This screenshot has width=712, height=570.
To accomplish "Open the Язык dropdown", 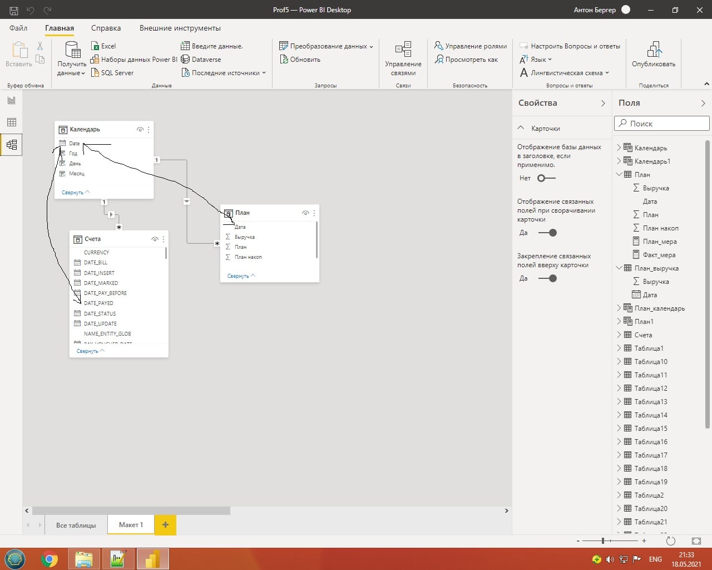I will coord(536,60).
